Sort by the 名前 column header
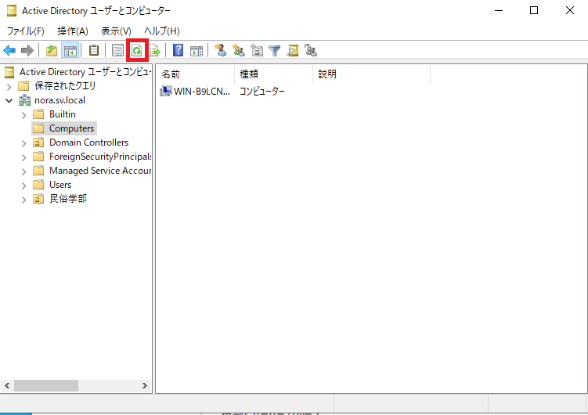 click(x=196, y=74)
